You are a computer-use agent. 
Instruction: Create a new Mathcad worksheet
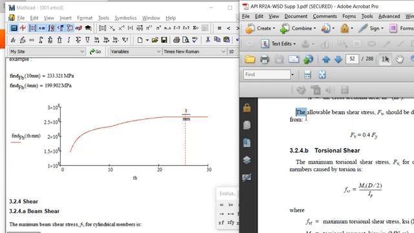pos(140,40)
